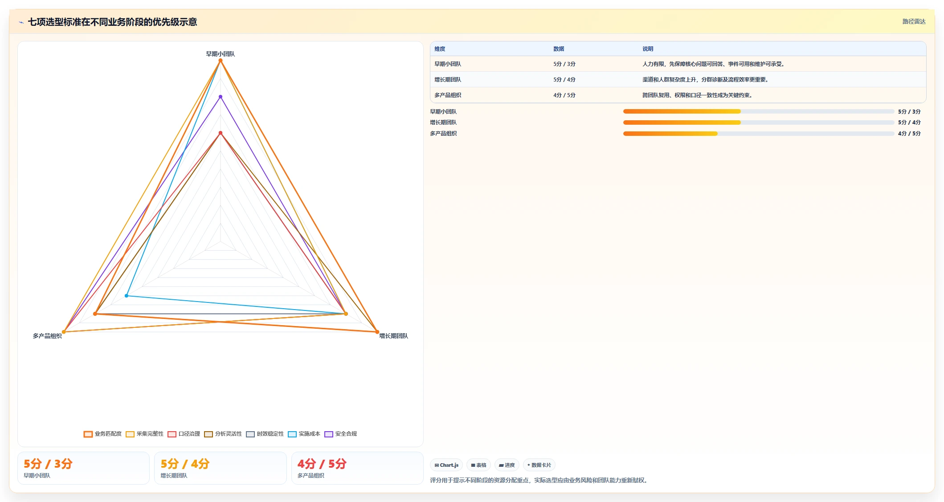
Task: Toggle the 安全合规 legend series
Action: coord(340,434)
